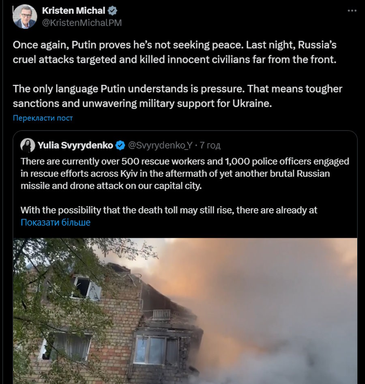Click the damaged roof in the image
365x384 pixels.
coord(159,294)
